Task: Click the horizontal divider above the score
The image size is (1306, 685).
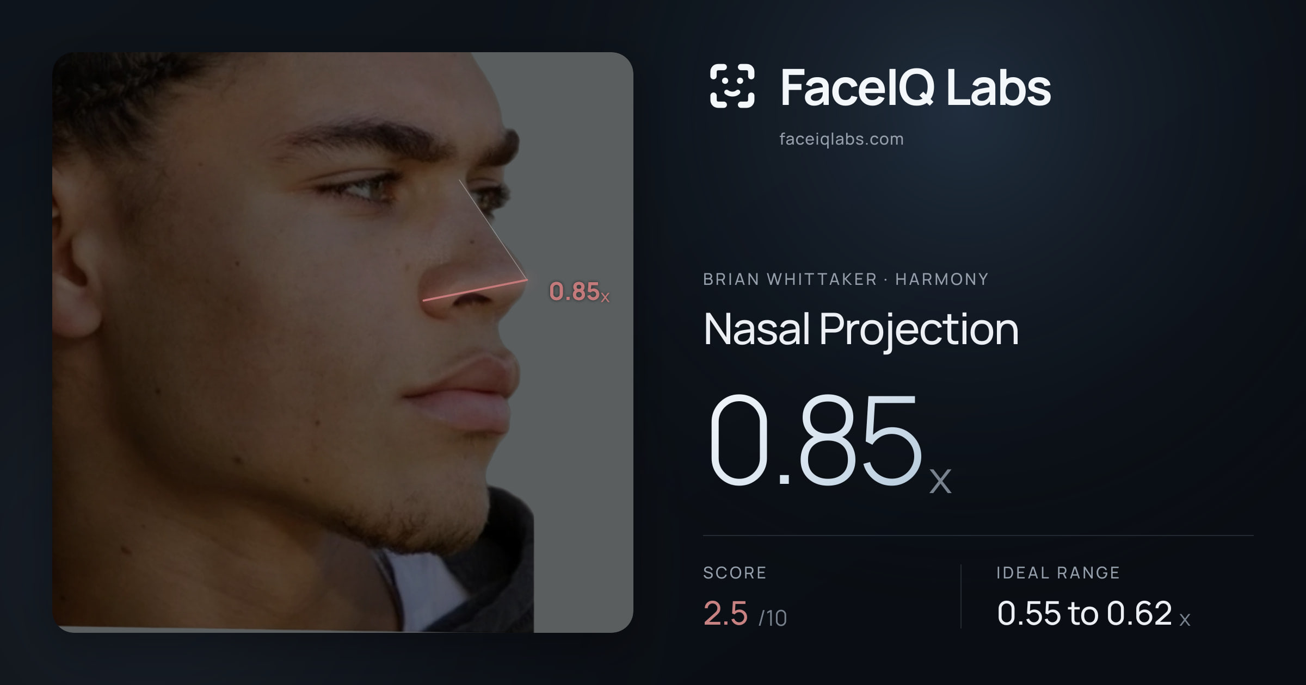Action: click(x=978, y=535)
